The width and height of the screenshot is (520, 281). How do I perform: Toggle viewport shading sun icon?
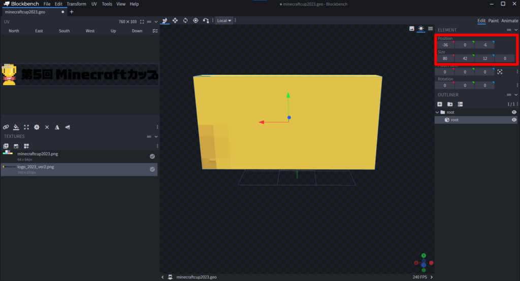pos(421,29)
